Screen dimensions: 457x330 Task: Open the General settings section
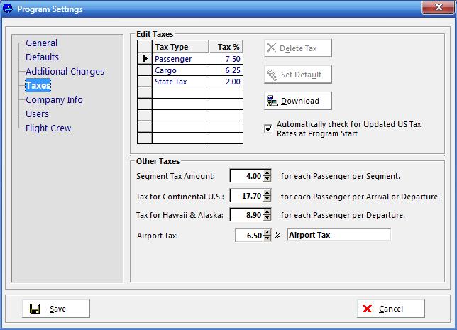(41, 43)
